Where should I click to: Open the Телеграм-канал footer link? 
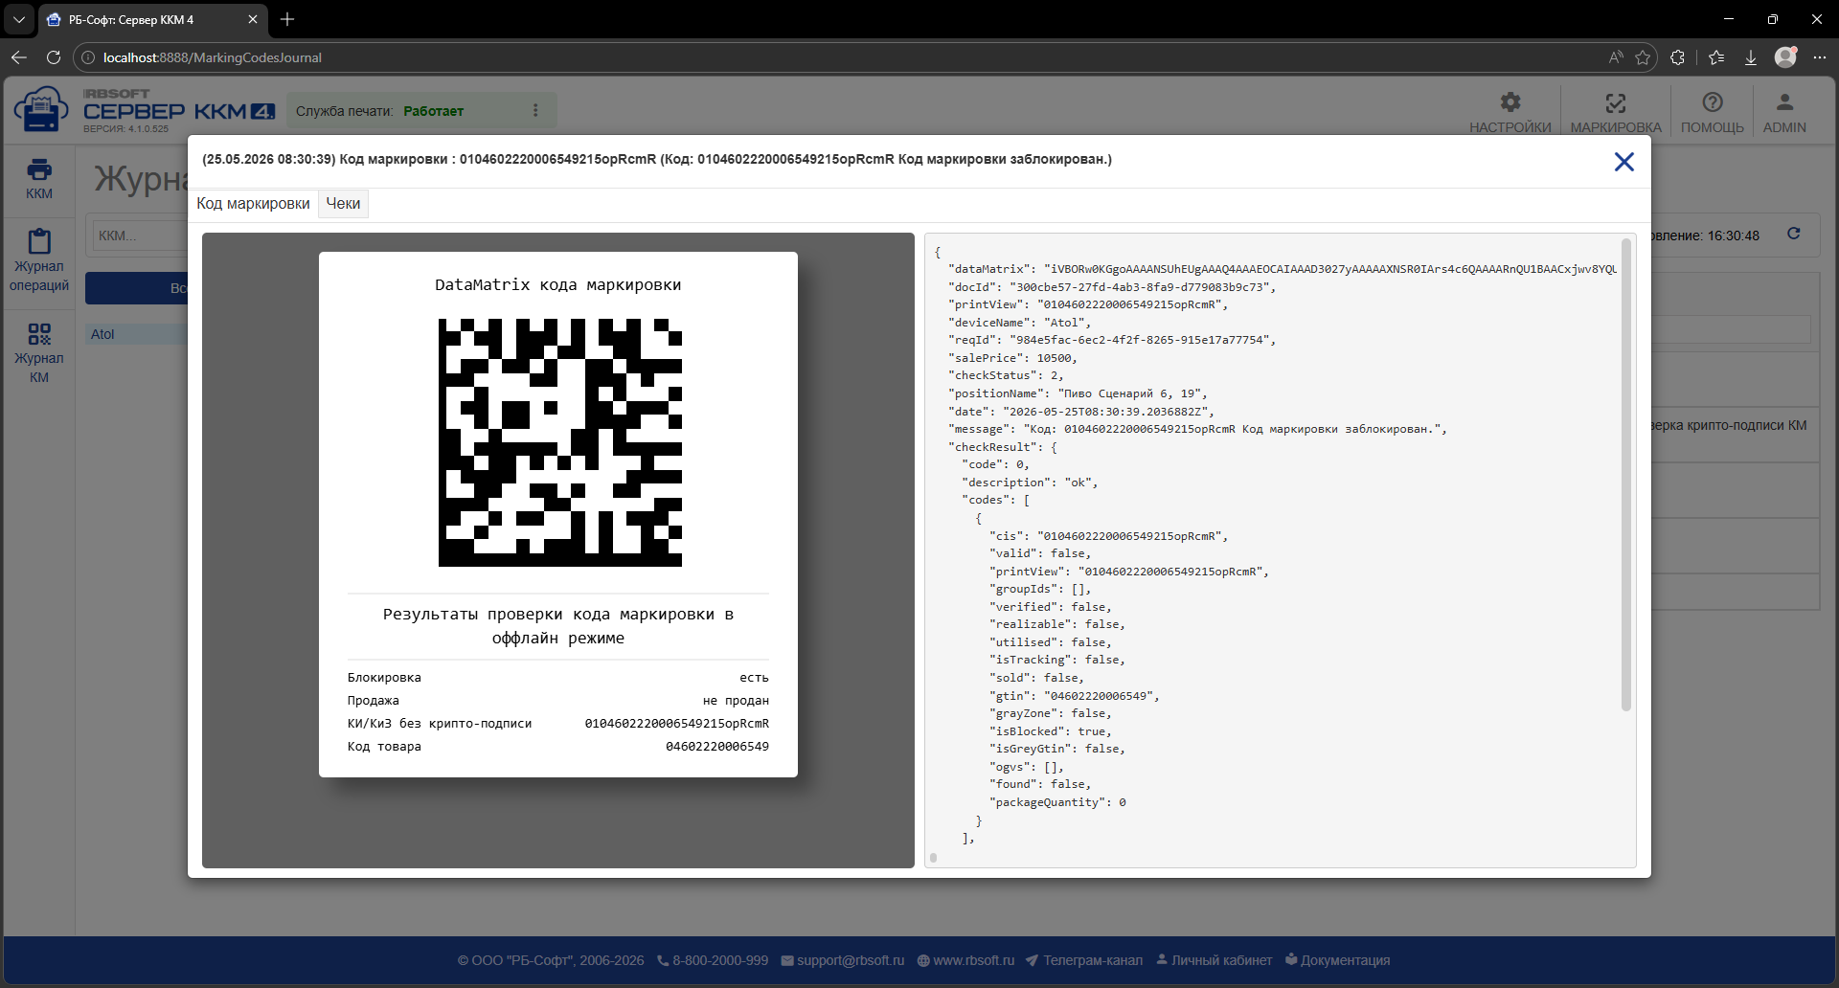click(1084, 960)
